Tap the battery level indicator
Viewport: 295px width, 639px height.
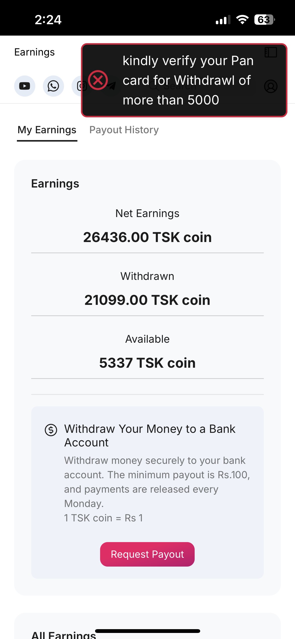coord(264,19)
